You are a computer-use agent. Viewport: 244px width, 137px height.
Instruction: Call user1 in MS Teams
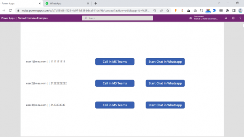coord(115,62)
